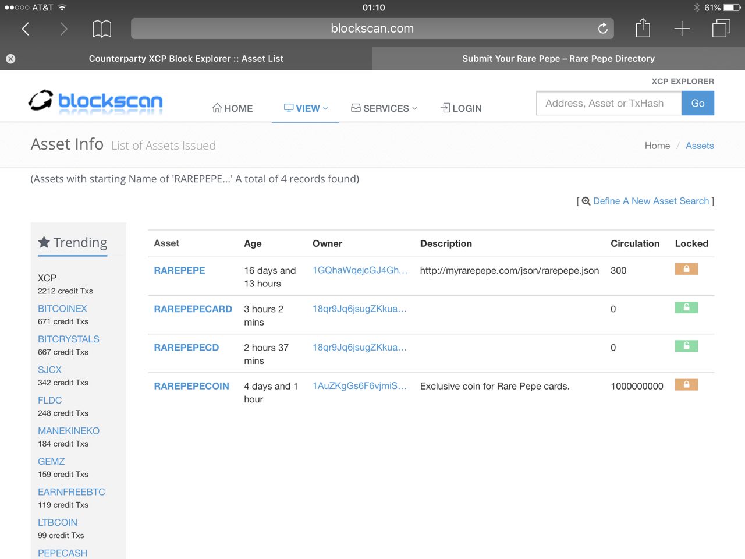Open trending asset BITCRYSTALS
745x559 pixels.
[x=69, y=339]
